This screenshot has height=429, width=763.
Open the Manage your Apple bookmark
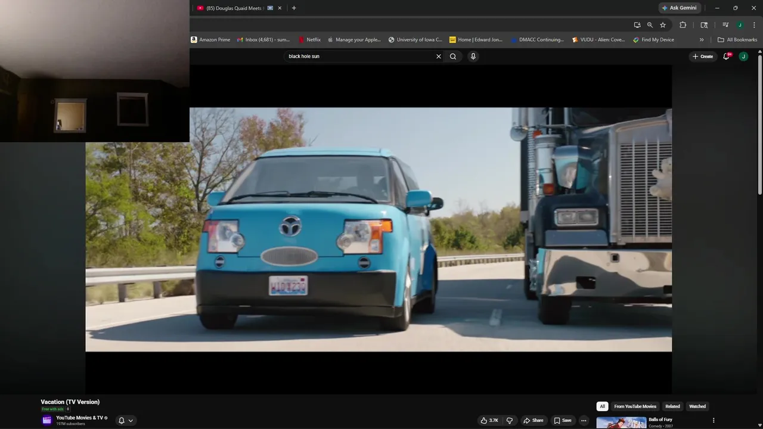(x=354, y=40)
